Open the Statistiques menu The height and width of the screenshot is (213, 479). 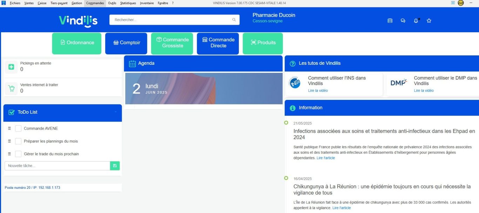[128, 3]
